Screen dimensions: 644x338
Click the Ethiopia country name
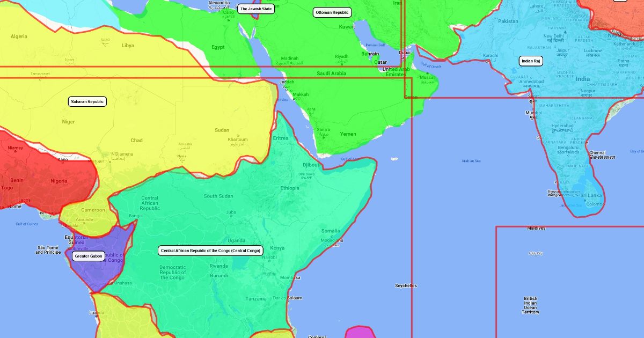290,188
